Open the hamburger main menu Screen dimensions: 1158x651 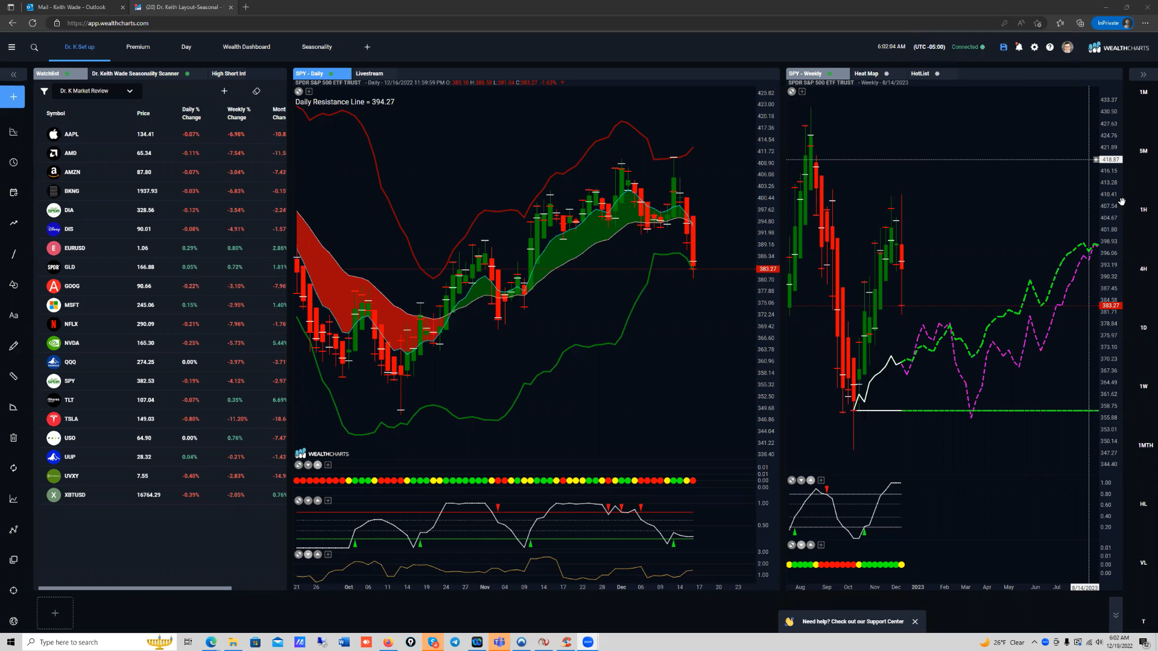(x=11, y=47)
